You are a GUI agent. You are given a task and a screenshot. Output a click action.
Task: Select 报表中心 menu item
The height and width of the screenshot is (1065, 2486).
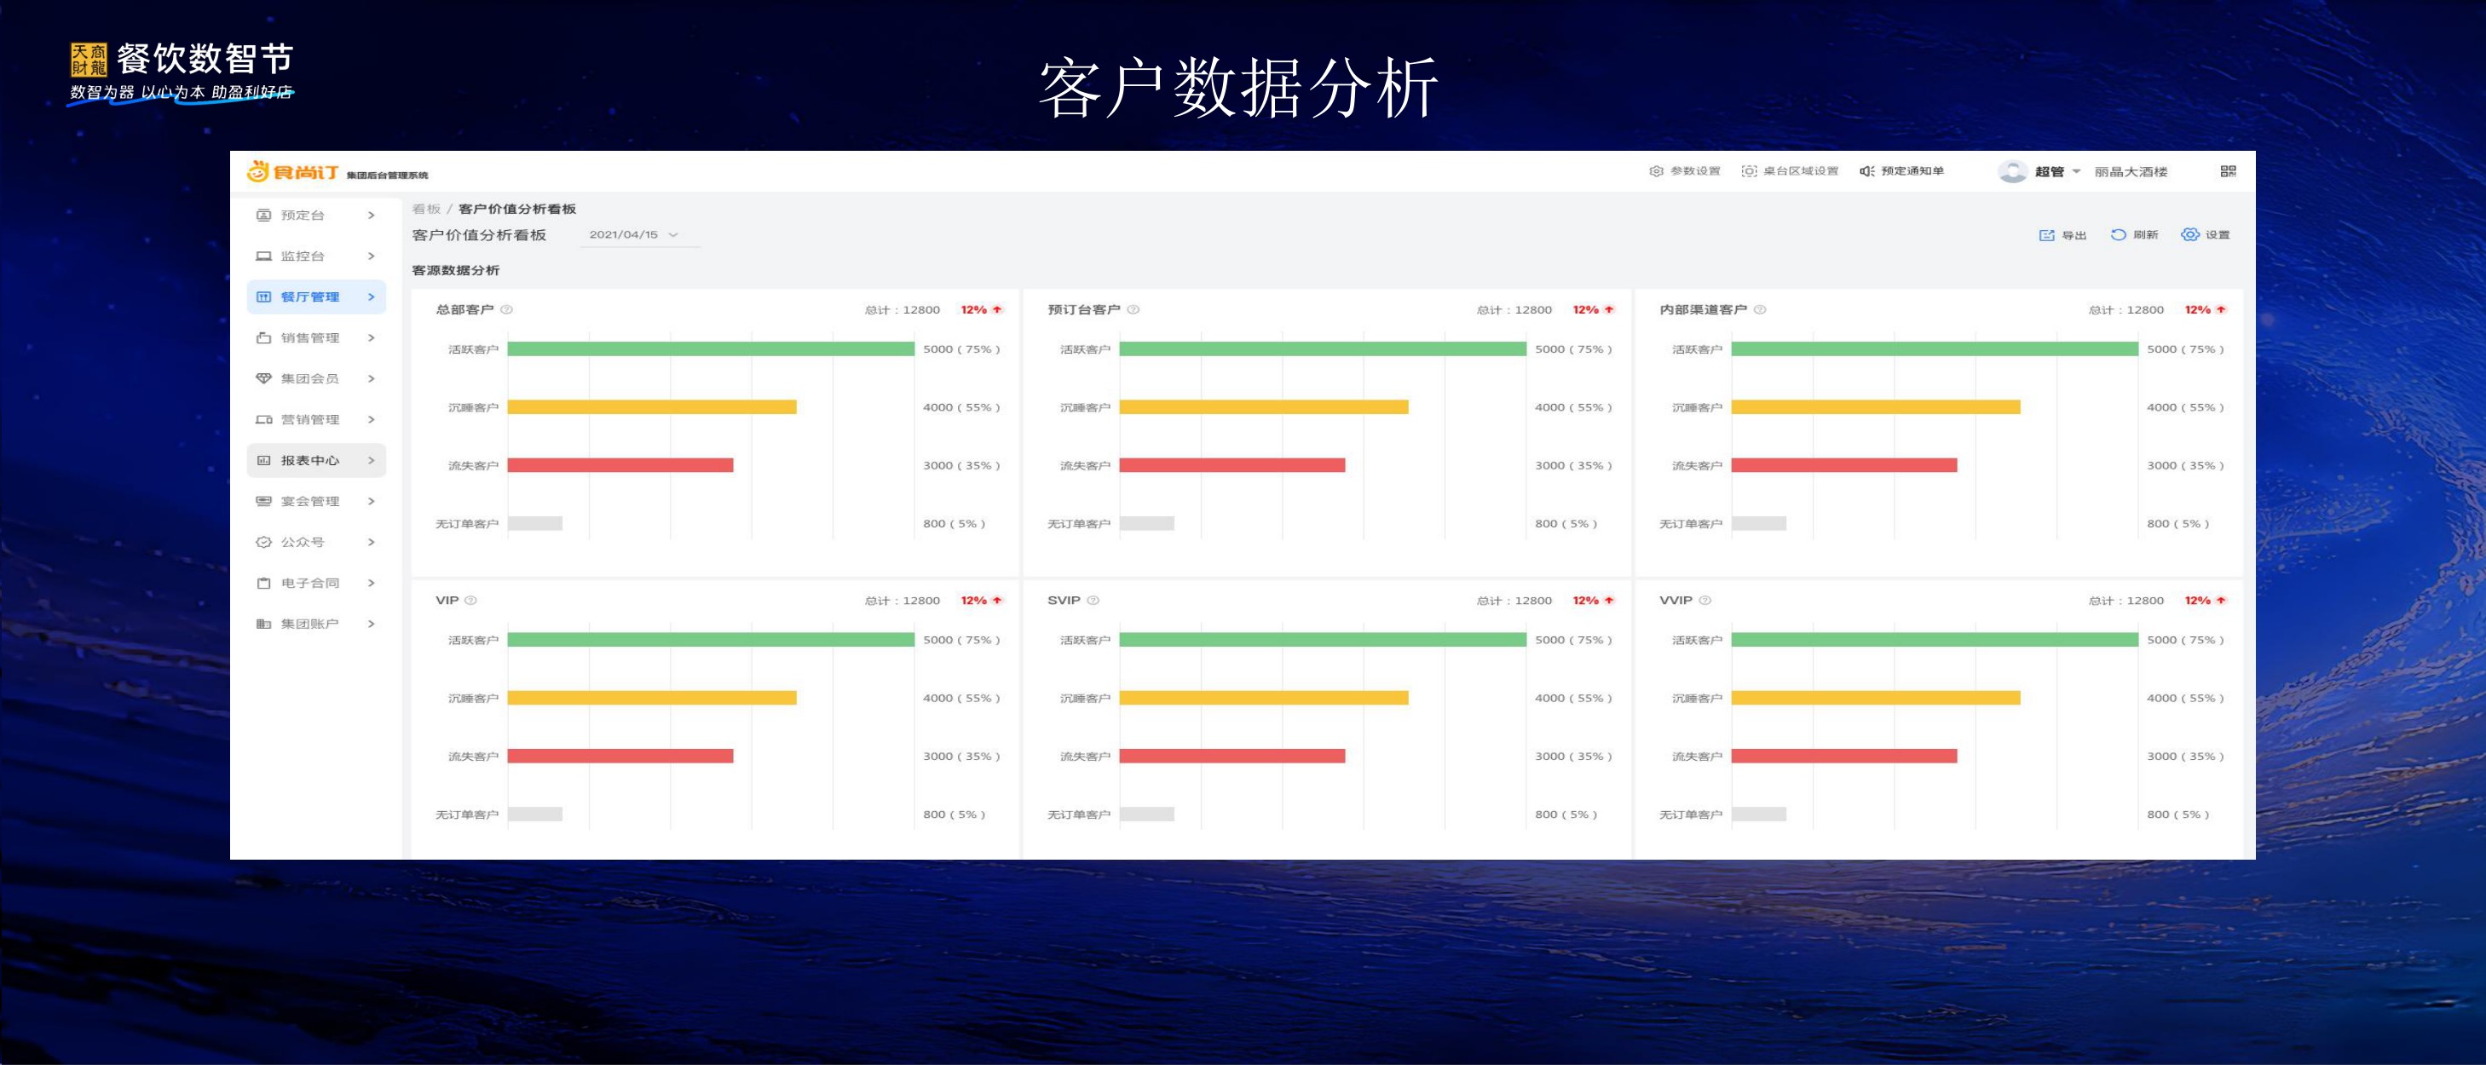point(316,460)
